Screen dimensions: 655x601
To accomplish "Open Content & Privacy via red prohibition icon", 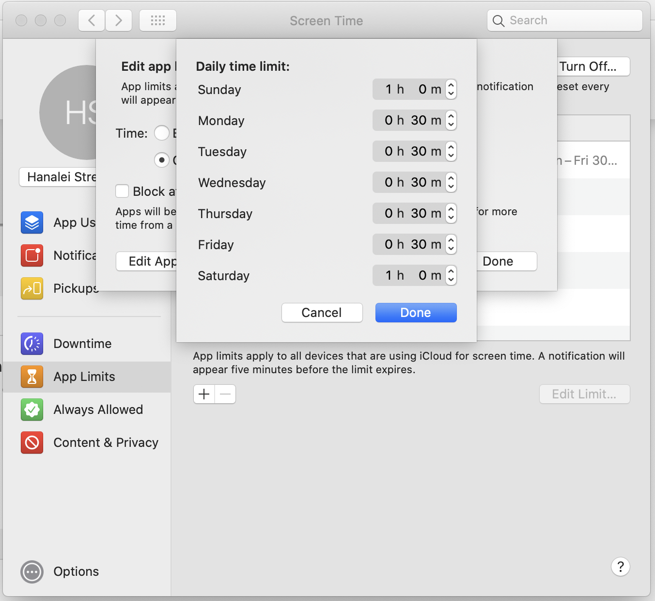I will 32,443.
